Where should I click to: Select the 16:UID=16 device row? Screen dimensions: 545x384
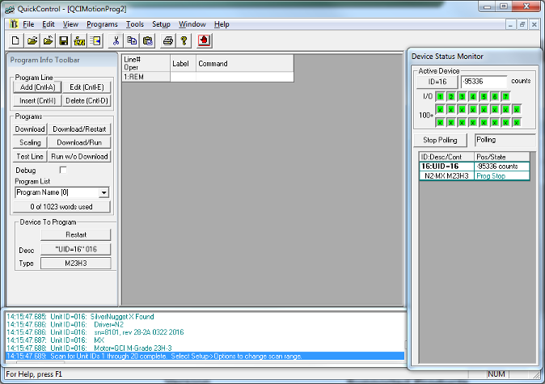(x=446, y=166)
